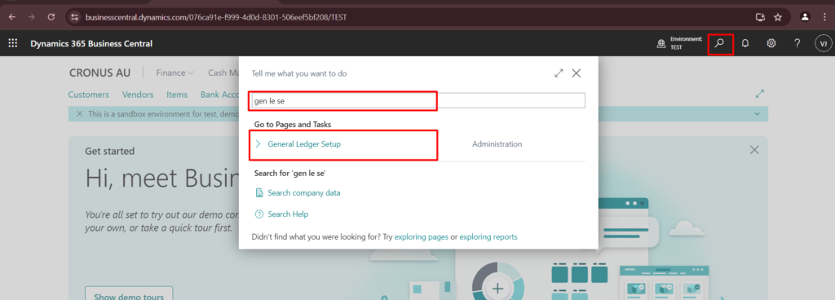Open the VJ account avatar
Image resolution: width=835 pixels, height=300 pixels.
pos(824,44)
